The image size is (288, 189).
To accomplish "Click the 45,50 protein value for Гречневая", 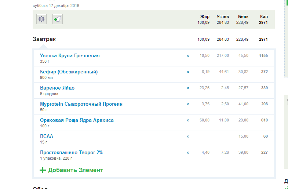I will coord(243,56).
